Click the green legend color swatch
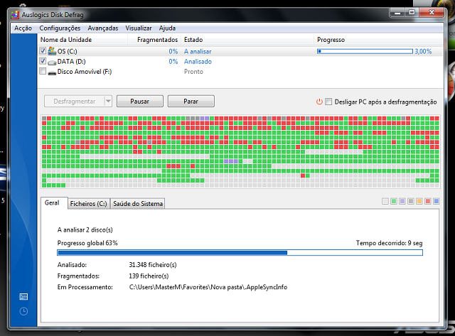 (x=394, y=201)
